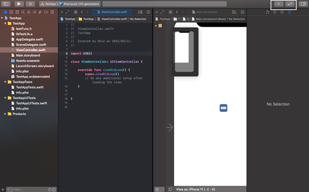Click View as: iPhone 11 button
The image size is (309, 192).
(195, 189)
